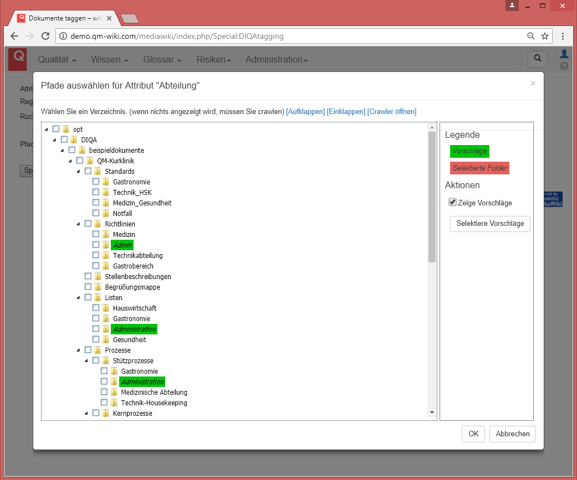577x480 pixels.
Task: Close the dialog with the X icon
Action: (533, 84)
